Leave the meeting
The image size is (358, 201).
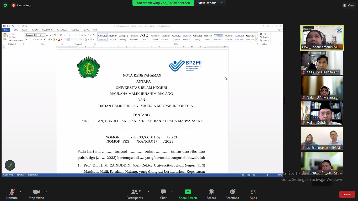[x=347, y=194]
